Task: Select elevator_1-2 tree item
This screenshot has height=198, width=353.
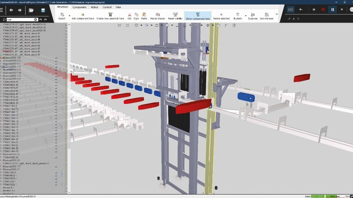Action: [x=9, y=191]
